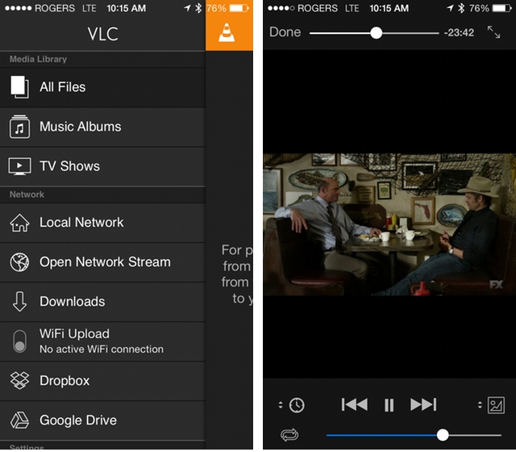Click the Open Network Stream globe icon

[x=19, y=262]
